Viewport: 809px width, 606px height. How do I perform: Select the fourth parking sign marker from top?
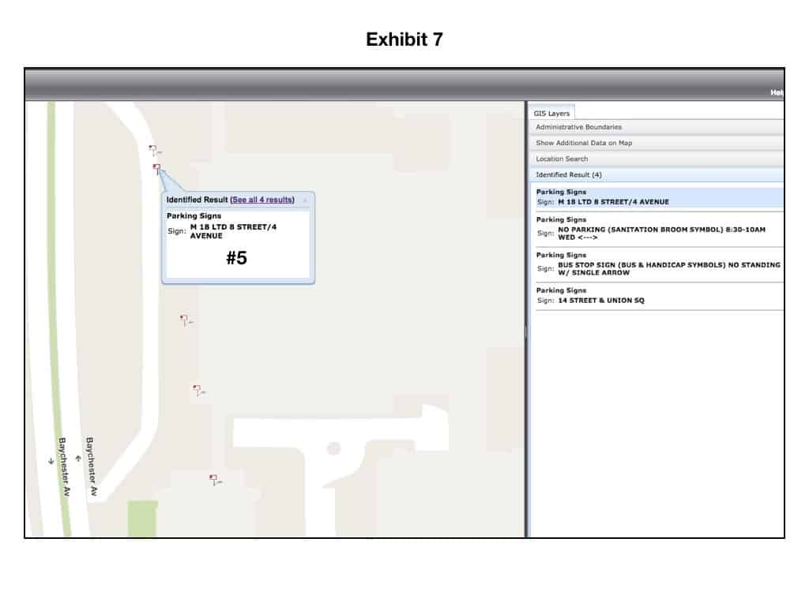coord(197,390)
